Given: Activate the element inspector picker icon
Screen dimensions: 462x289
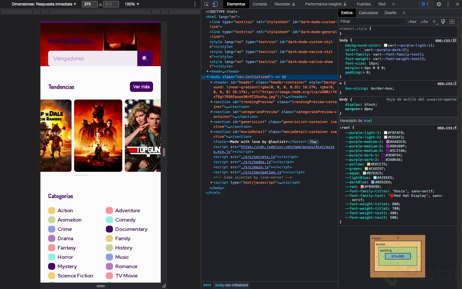Looking at the screenshot, I should [206, 4].
